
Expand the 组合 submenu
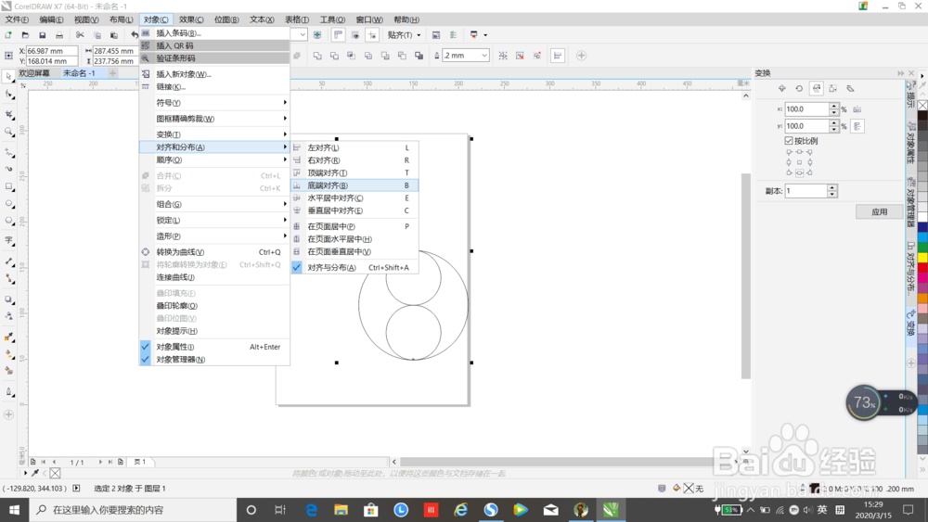214,205
